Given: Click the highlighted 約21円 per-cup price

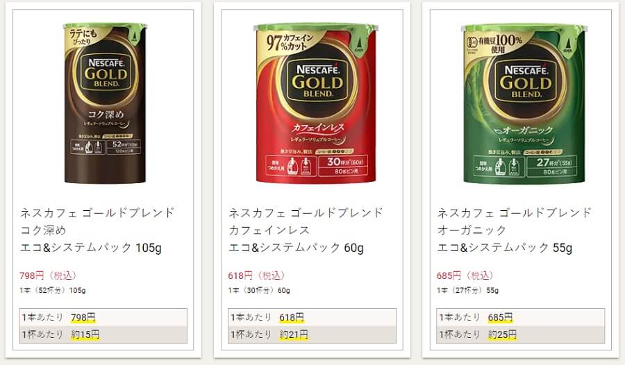Looking at the screenshot, I should tap(293, 334).
